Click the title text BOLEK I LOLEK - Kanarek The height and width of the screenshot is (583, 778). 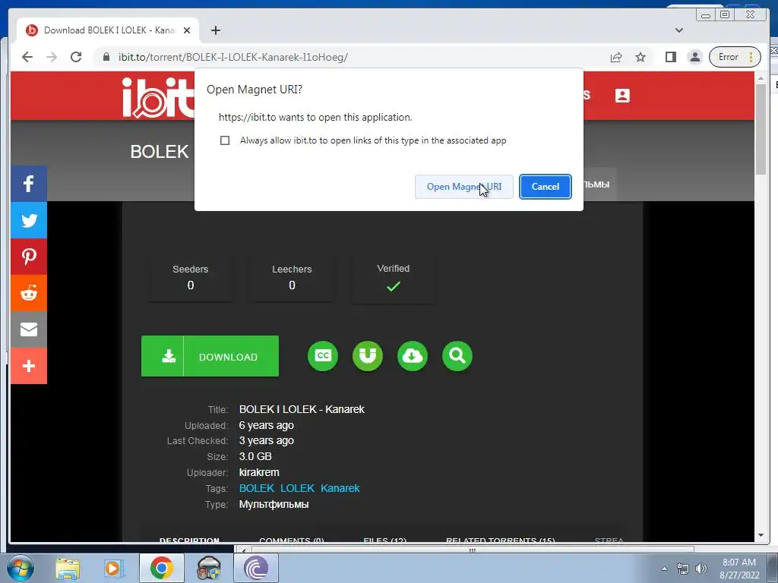coord(302,409)
